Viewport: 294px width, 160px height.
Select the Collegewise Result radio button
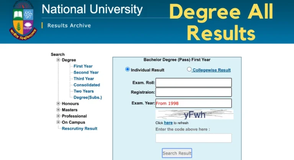click(x=189, y=69)
